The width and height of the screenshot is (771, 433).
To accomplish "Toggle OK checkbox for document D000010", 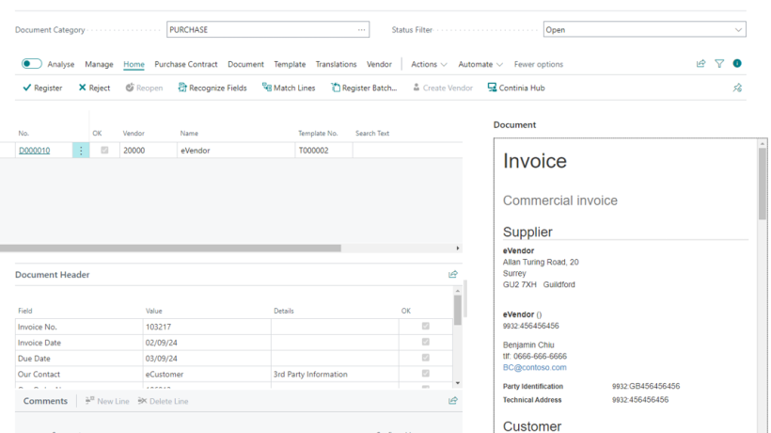I will (104, 151).
